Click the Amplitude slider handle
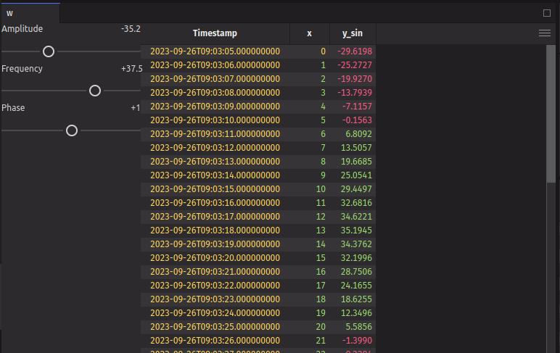 49,51
